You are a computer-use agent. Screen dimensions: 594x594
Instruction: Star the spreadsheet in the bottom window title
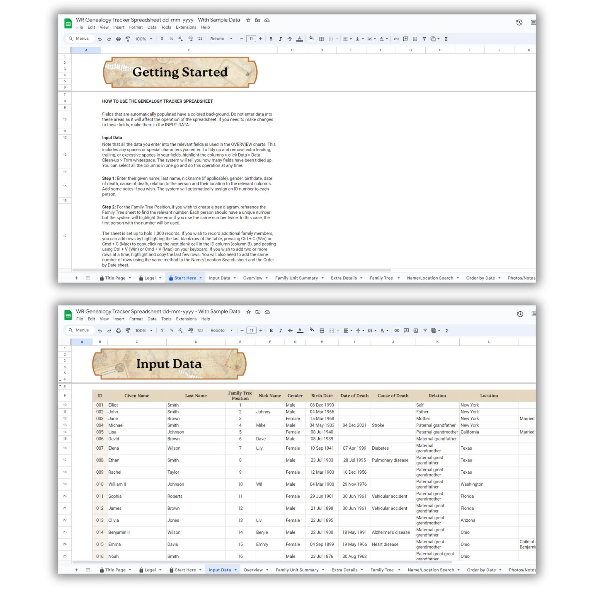pos(248,312)
